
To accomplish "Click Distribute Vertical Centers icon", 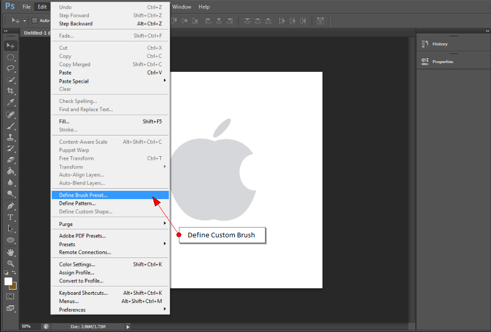I will click(x=258, y=21).
